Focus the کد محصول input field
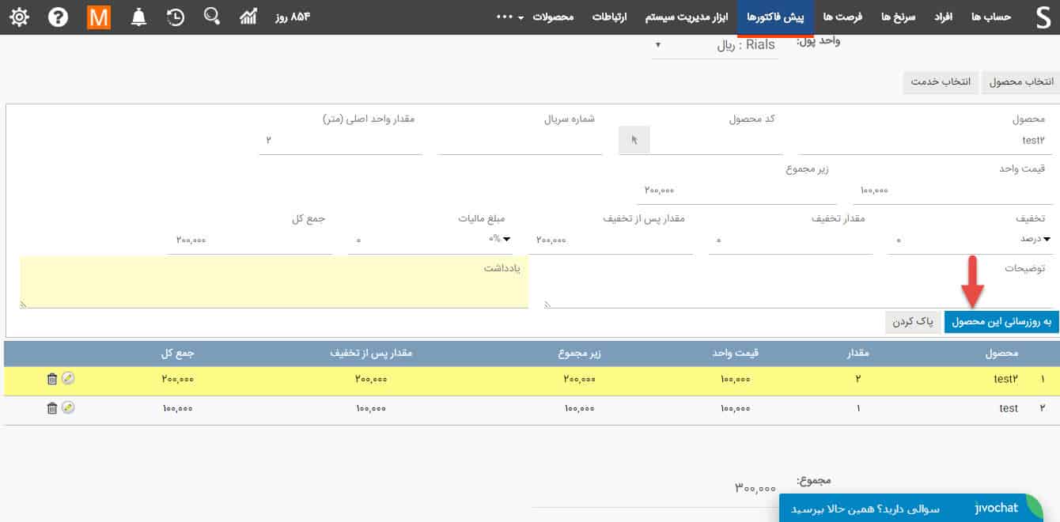 click(716, 141)
